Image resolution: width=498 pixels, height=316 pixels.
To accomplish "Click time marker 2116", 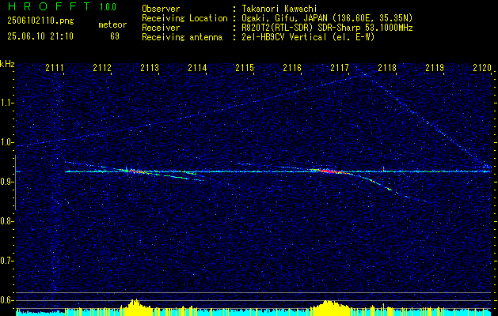I will pos(292,68).
